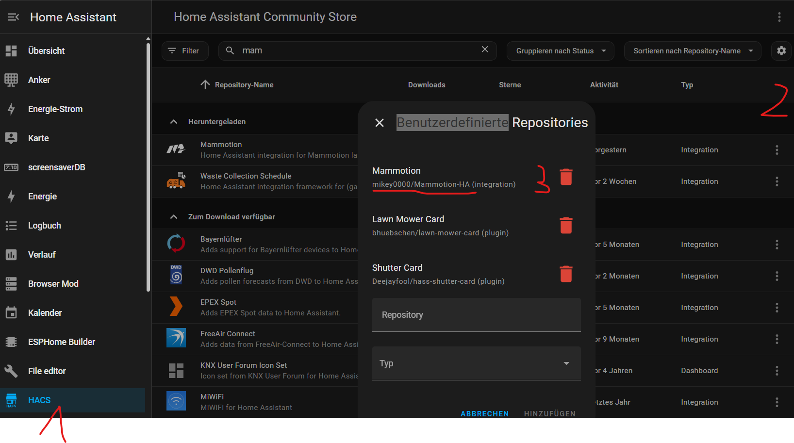The height and width of the screenshot is (443, 794).
Task: Open MiWiFi row options menu
Action: (x=777, y=402)
